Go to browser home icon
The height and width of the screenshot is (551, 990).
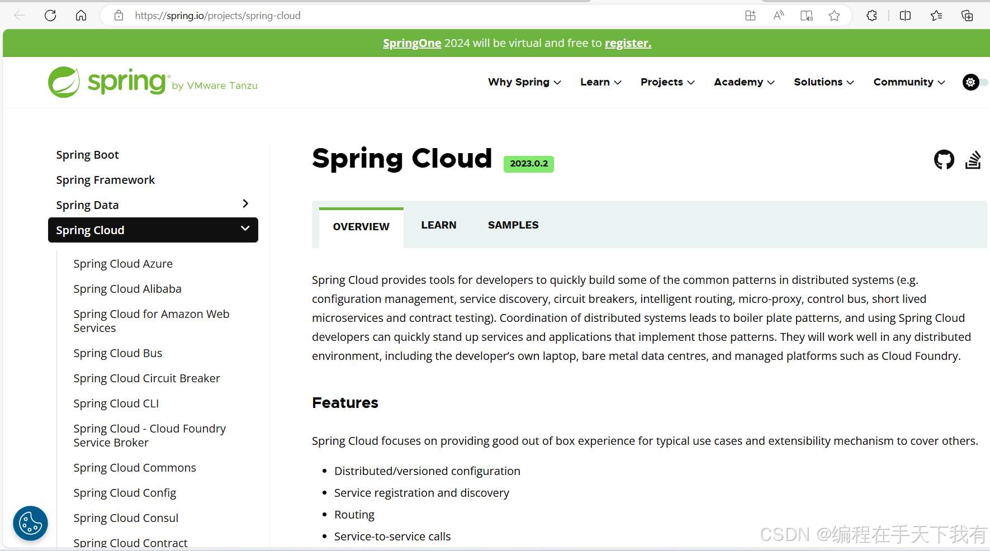(x=81, y=16)
